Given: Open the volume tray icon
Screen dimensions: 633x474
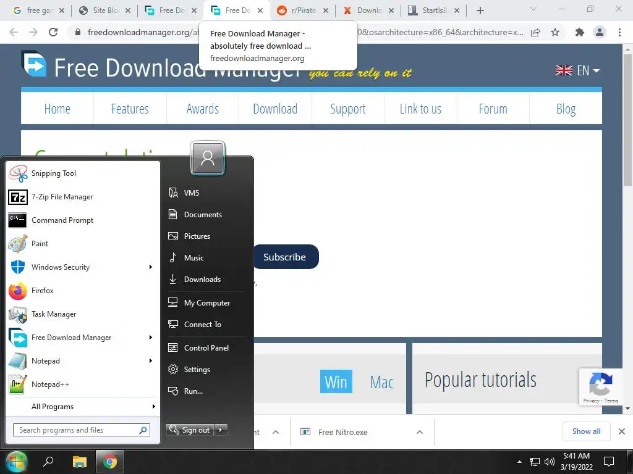Looking at the screenshot, I should (x=550, y=462).
